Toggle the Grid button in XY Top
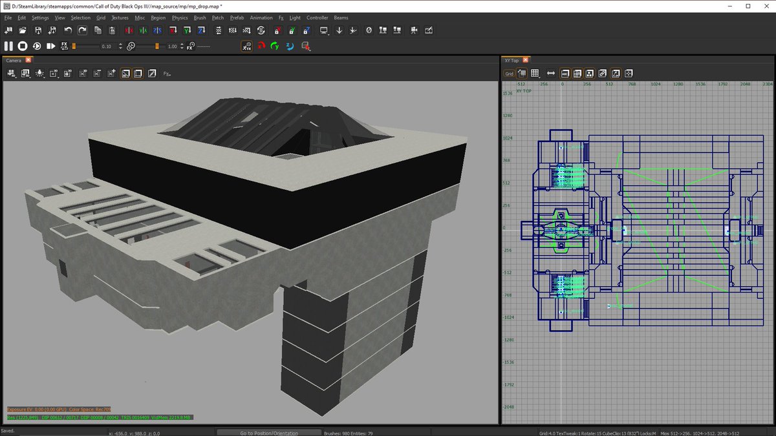776x436 pixels. coord(509,74)
